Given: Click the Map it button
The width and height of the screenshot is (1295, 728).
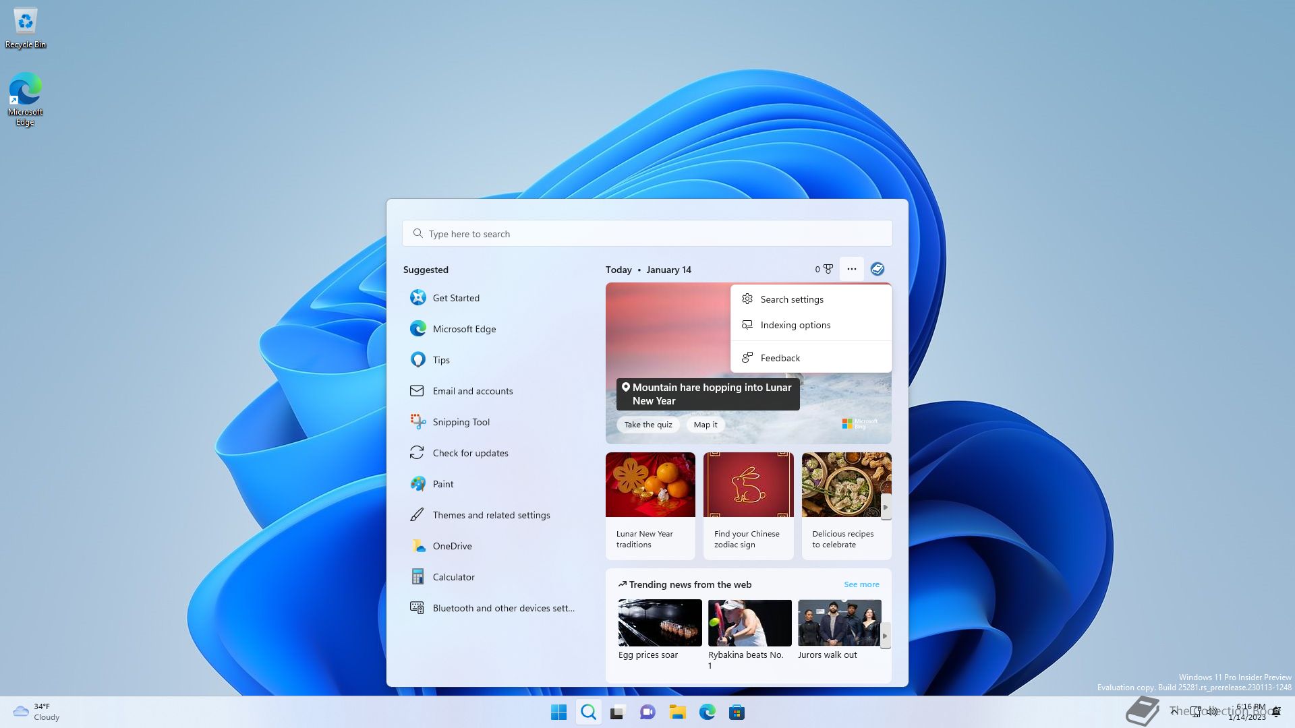Looking at the screenshot, I should tap(706, 425).
